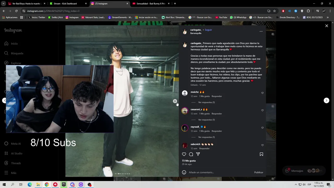334x188 pixels.
Task: Go to the next post arrow
Action: point(326,101)
